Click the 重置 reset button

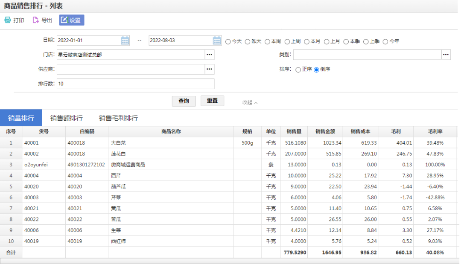point(212,101)
